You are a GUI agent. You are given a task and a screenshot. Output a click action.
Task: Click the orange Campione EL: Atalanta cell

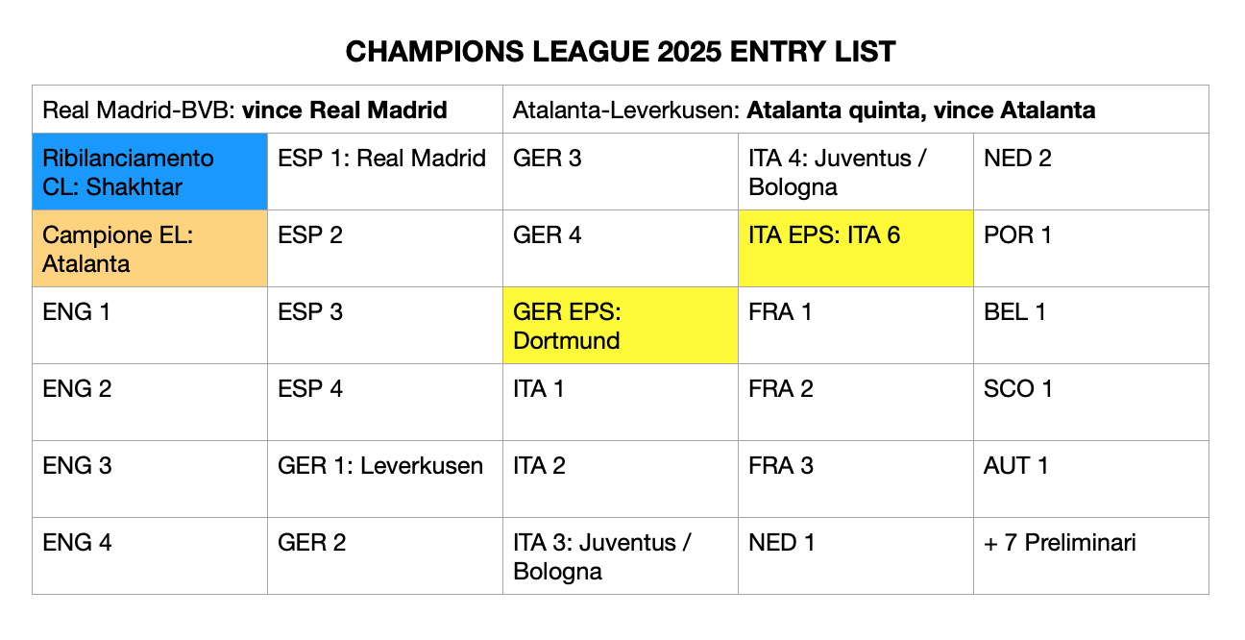click(150, 249)
